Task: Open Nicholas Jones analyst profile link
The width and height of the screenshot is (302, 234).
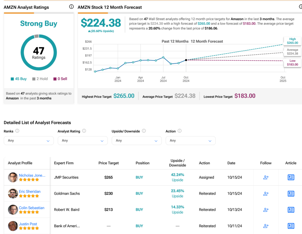Action: tap(32, 175)
